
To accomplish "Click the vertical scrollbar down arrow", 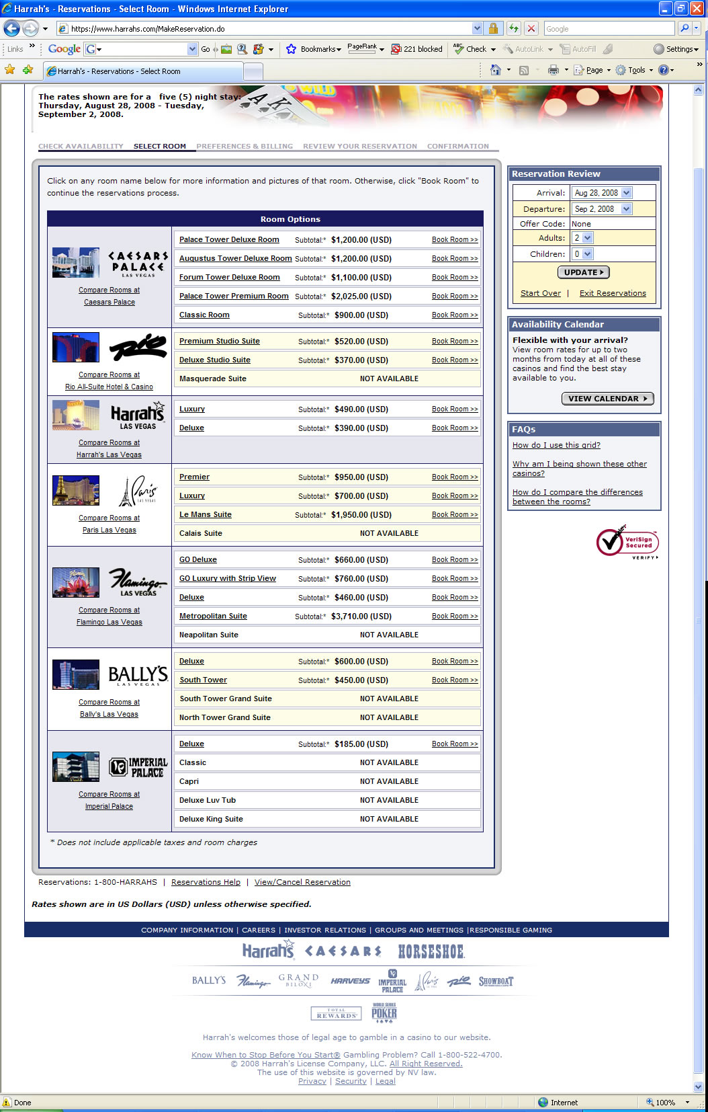I will point(699,1086).
